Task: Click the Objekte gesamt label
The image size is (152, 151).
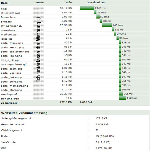Action: (x=12, y=130)
